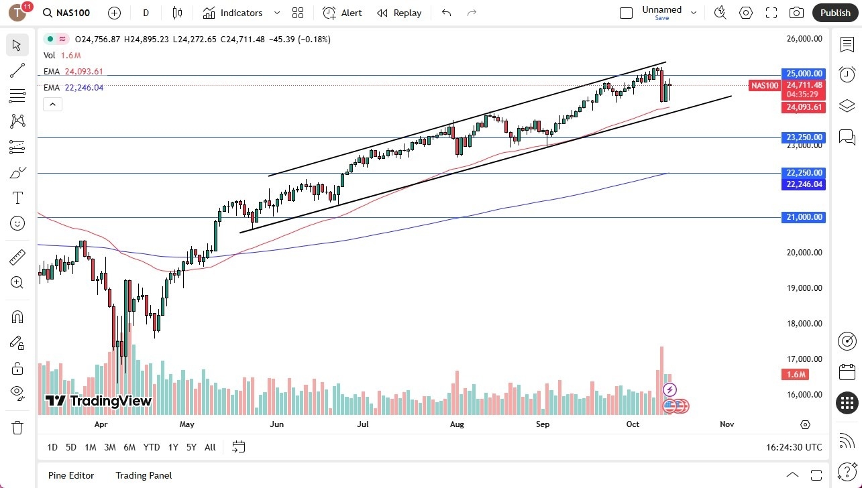Image resolution: width=862 pixels, height=488 pixels.
Task: Open the Emoji stickers tool
Action: pos(17,223)
